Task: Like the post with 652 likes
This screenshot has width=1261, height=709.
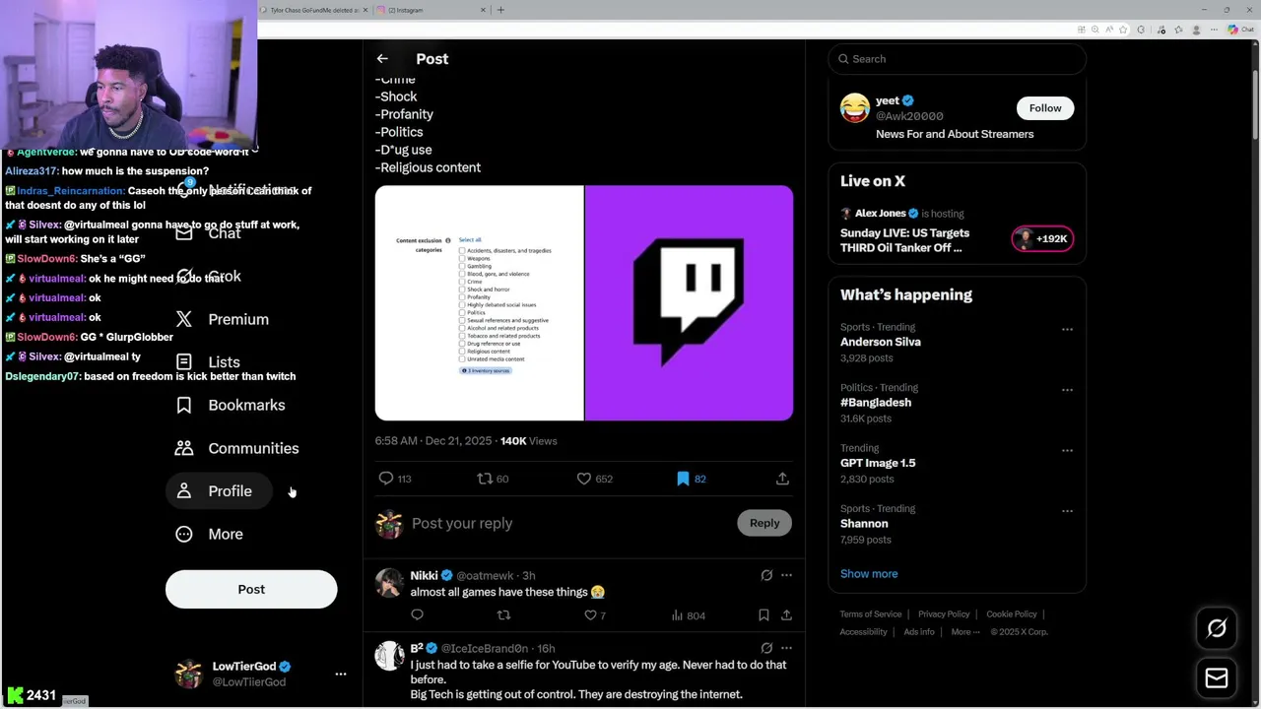Action: pyautogui.click(x=594, y=479)
